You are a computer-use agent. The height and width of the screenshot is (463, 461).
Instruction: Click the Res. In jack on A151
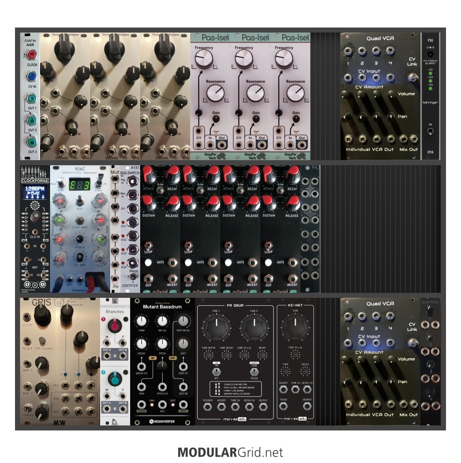coord(133,195)
